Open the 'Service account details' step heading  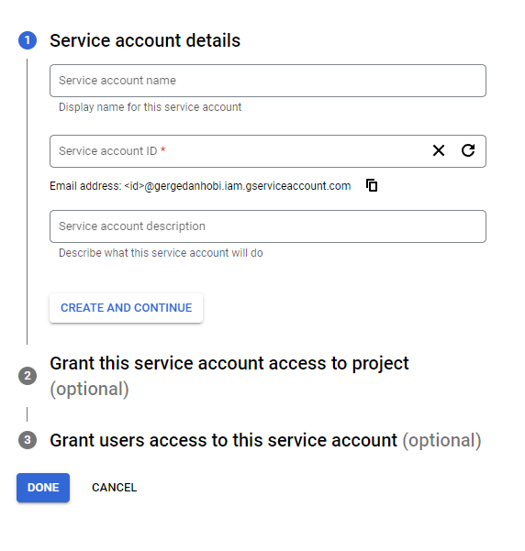(x=145, y=40)
